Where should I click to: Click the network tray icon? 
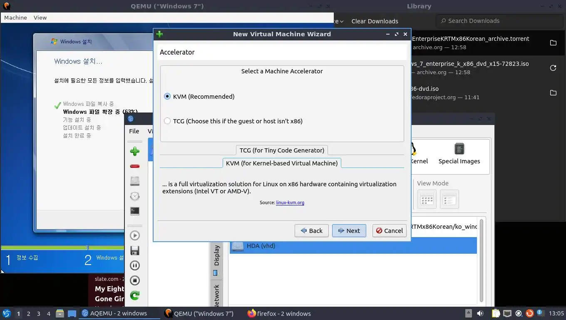click(507, 313)
